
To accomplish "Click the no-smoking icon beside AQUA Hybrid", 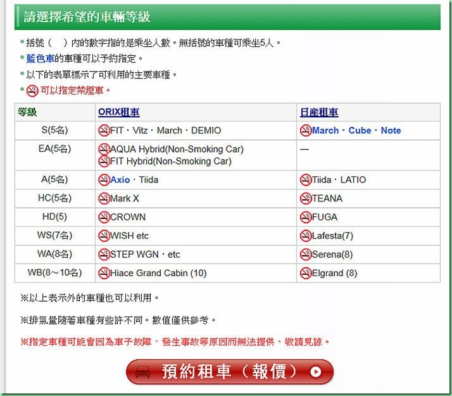I will pos(104,150).
